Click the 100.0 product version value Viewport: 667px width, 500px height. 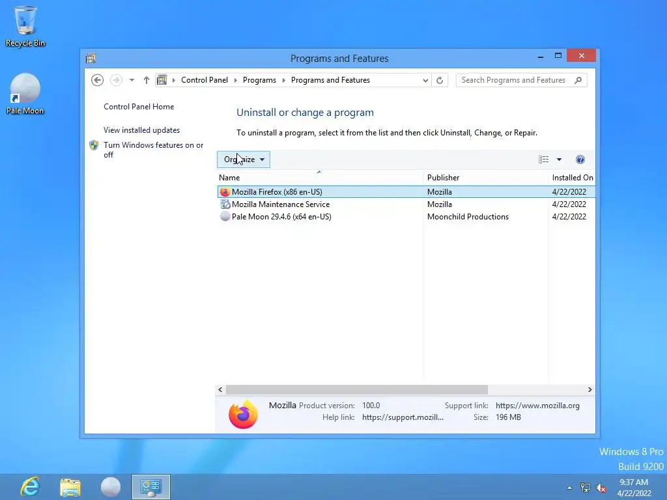[x=371, y=406]
